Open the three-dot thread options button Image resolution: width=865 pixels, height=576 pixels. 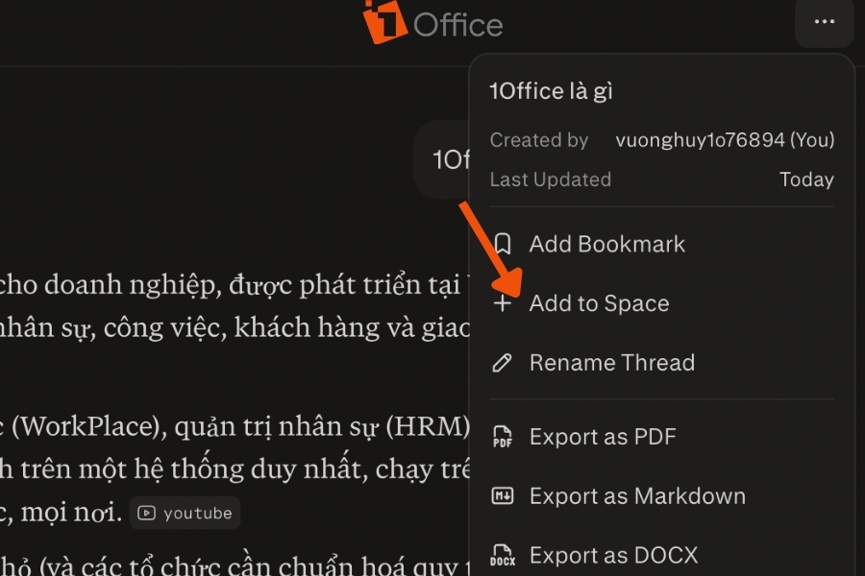click(x=825, y=22)
